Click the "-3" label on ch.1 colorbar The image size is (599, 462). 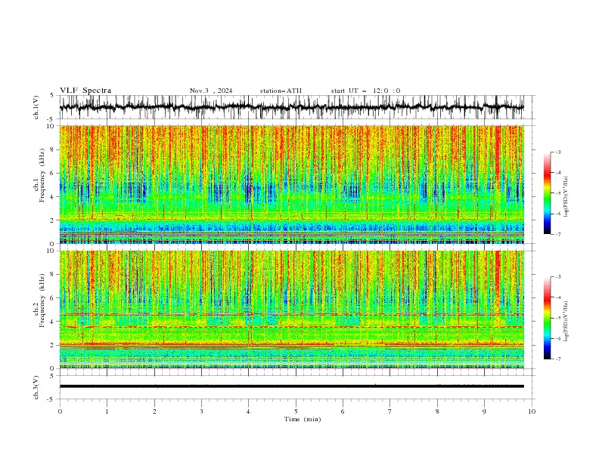(558, 152)
